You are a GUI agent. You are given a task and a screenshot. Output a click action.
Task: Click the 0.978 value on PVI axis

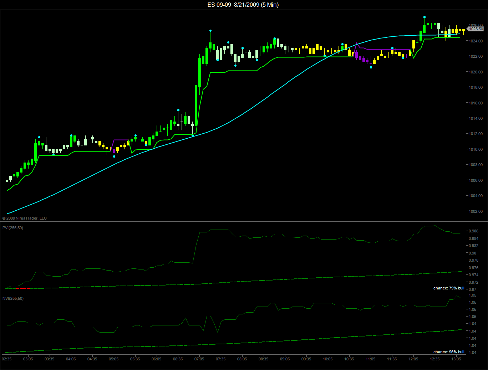tap(473, 261)
